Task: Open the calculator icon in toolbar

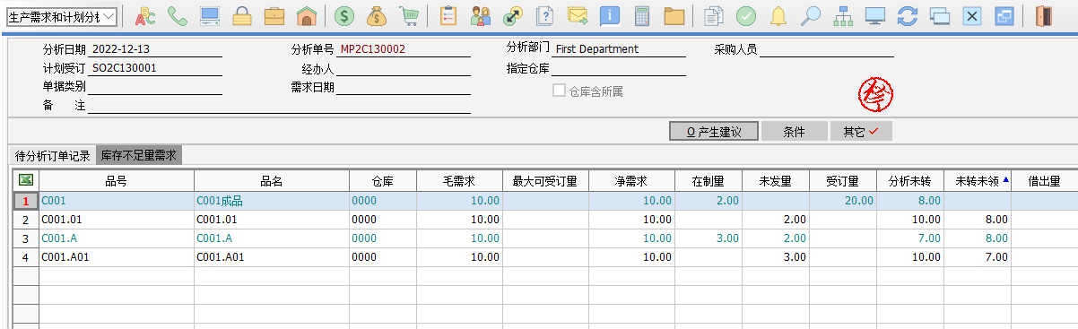Action: 641,15
